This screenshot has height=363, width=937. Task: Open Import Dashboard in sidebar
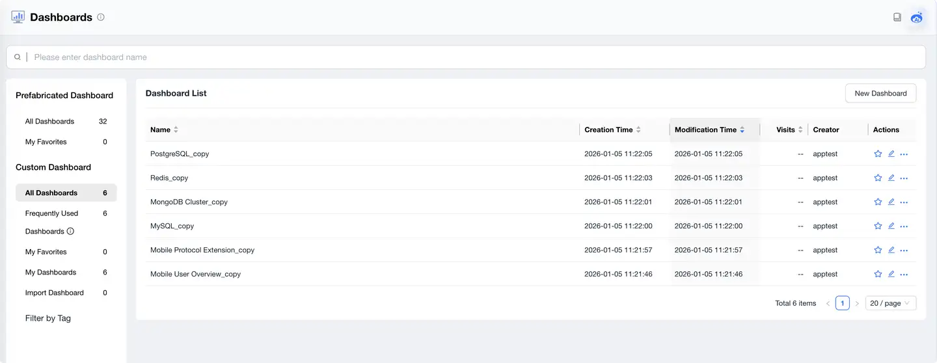pos(66,293)
